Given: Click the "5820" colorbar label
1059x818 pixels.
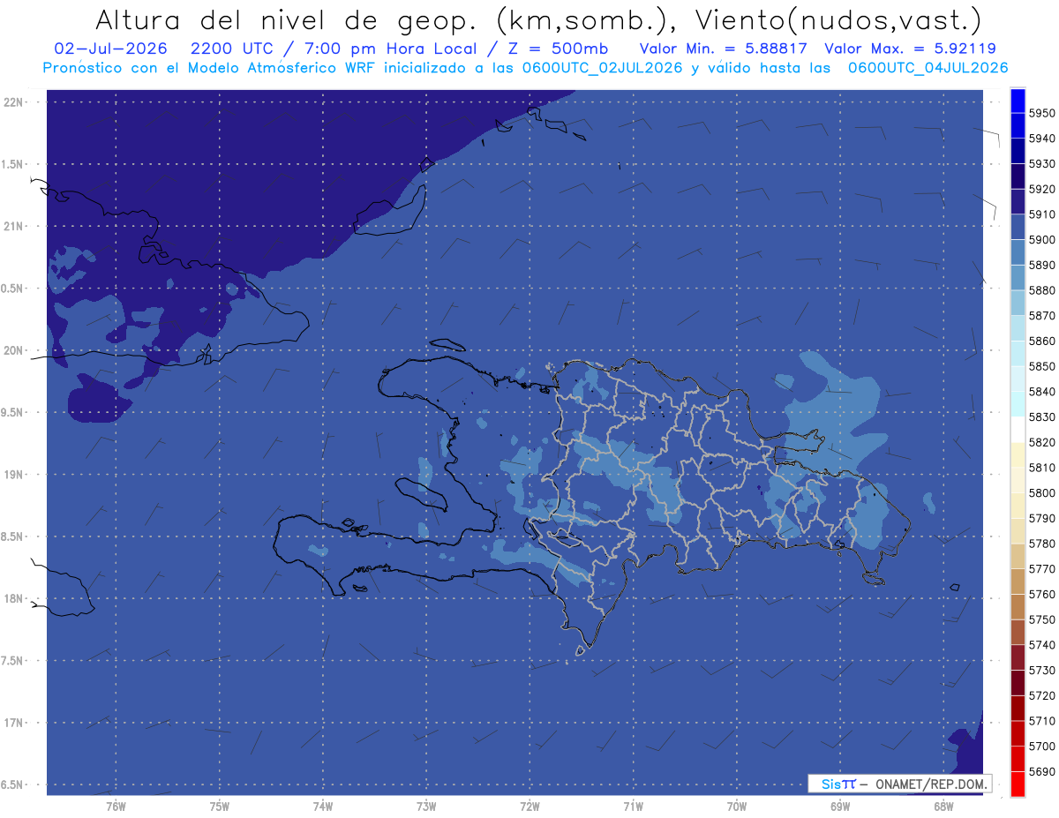Looking at the screenshot, I should coord(1041,442).
